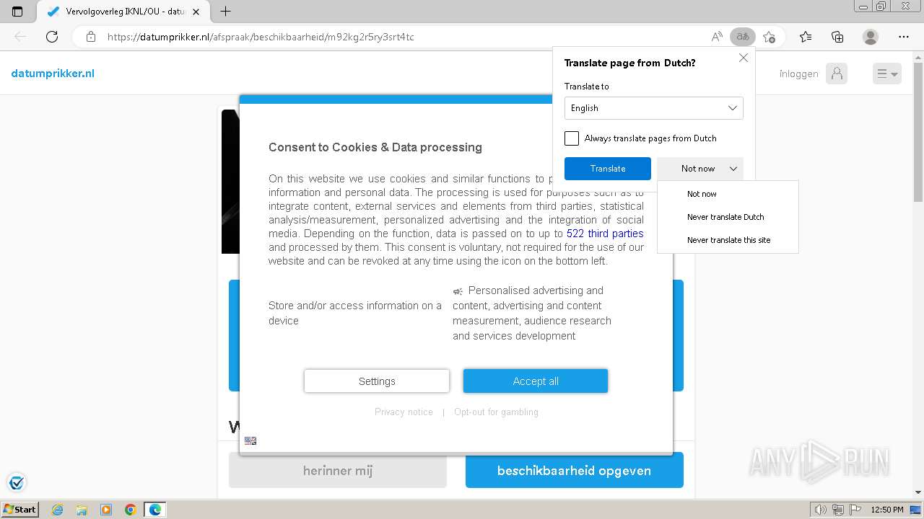Select Never translate Dutch
This screenshot has width=924, height=519.
point(728,217)
